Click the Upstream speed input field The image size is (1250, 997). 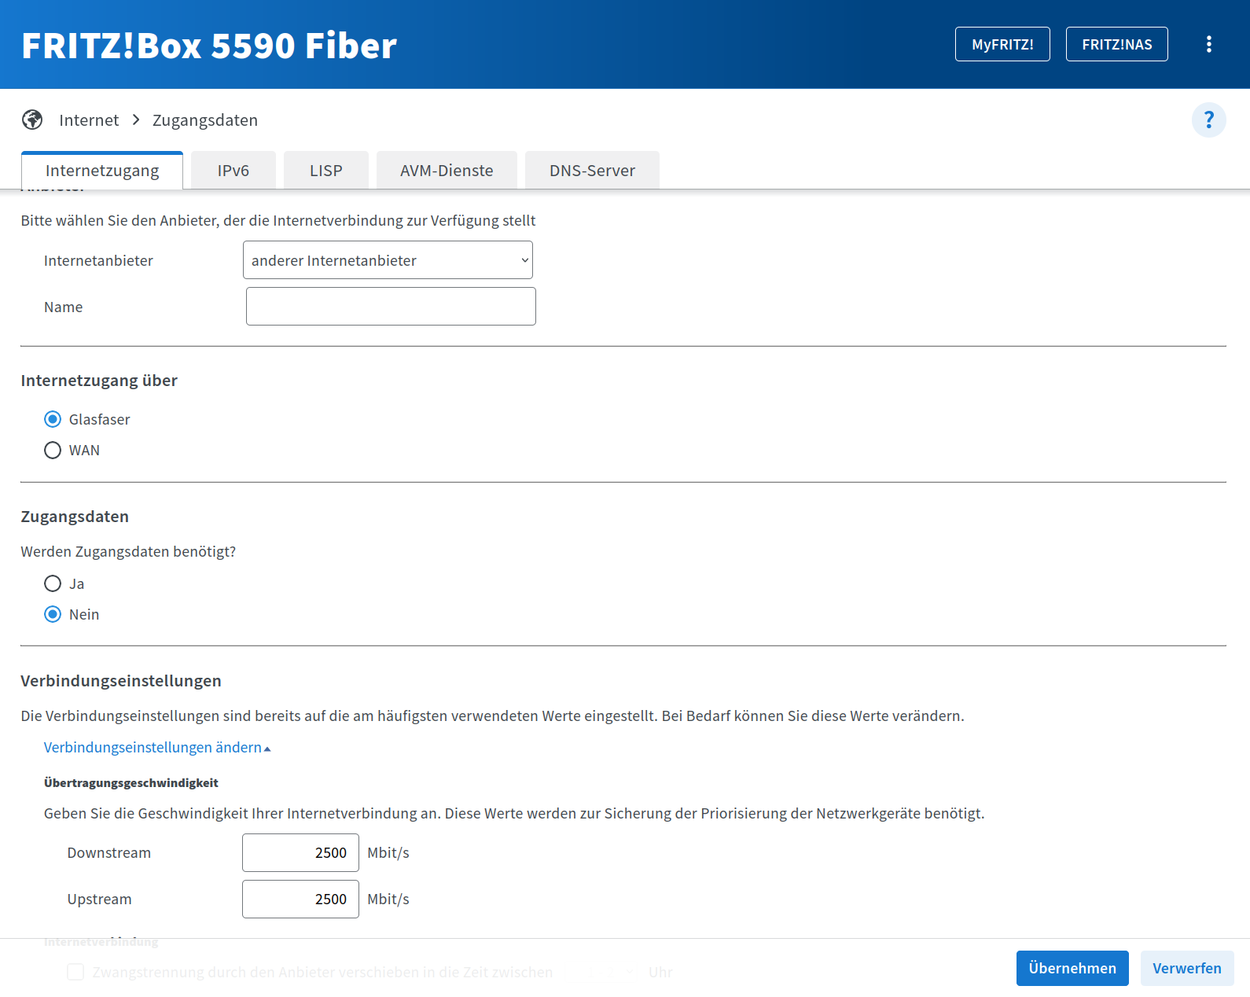(x=300, y=900)
